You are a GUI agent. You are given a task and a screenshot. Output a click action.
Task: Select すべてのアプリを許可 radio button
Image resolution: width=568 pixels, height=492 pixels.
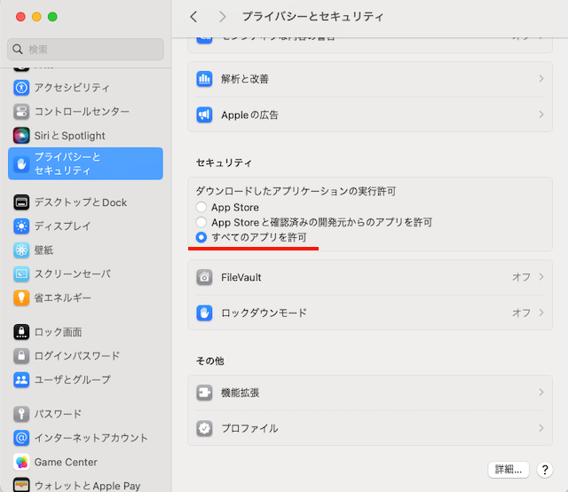[201, 237]
